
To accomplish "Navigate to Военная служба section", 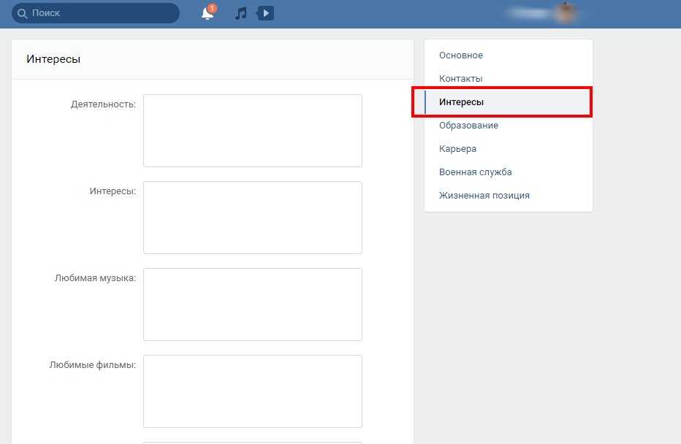I will [475, 172].
